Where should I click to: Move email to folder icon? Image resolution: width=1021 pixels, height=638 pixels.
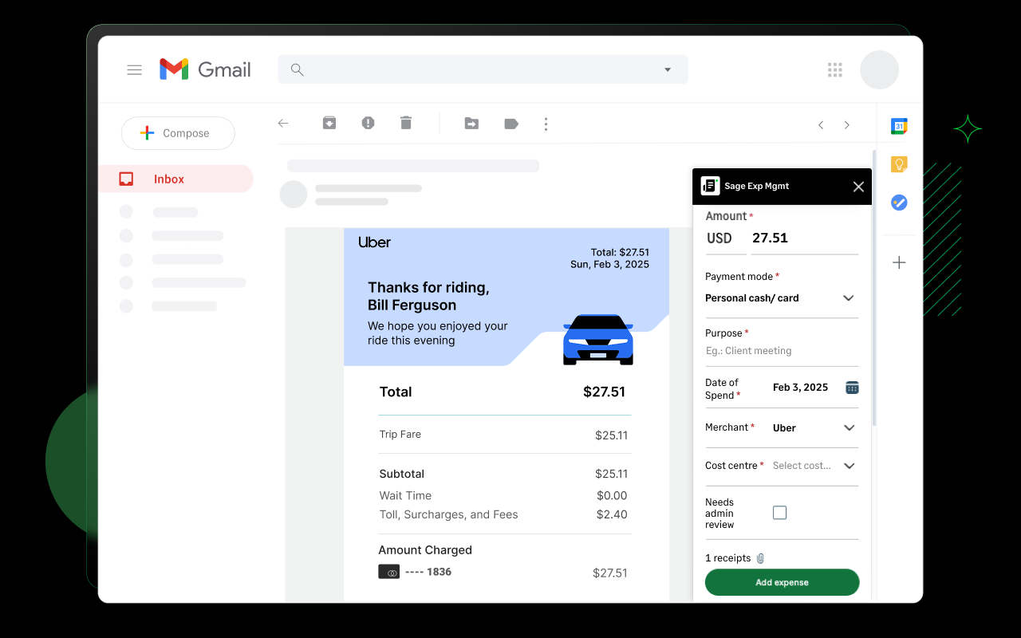(471, 124)
